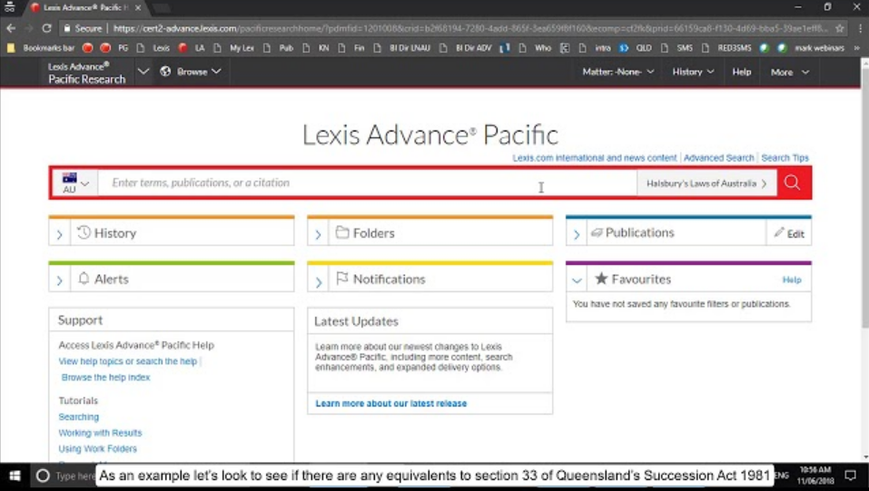Open the Windows notification center icon
The image size is (869, 491).
click(x=850, y=476)
